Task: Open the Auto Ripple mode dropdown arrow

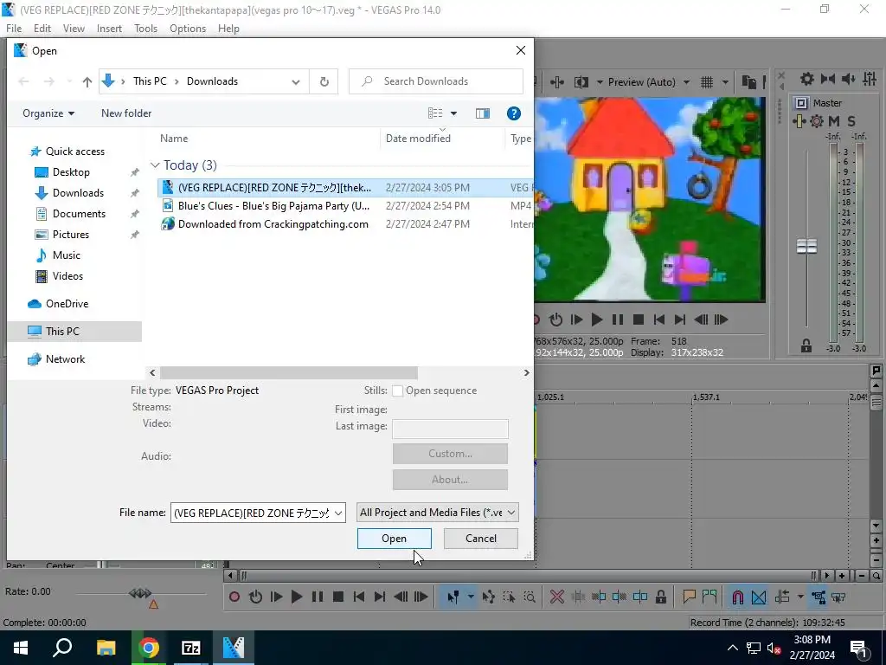Action: point(800,597)
